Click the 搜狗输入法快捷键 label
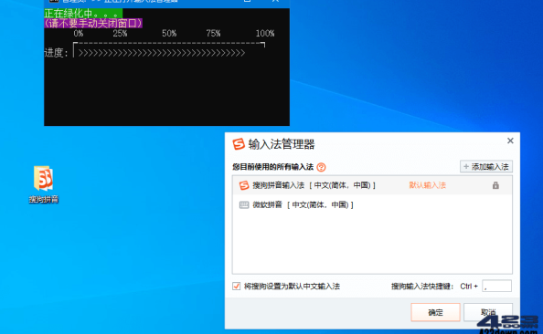This screenshot has height=334, width=543. (422, 287)
